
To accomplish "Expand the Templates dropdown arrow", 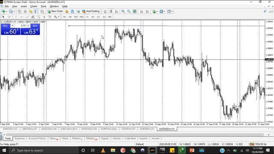I will point(172,12).
